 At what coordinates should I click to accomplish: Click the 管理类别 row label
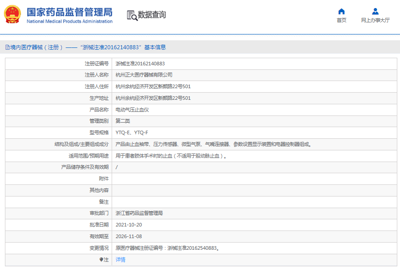click(x=99, y=121)
